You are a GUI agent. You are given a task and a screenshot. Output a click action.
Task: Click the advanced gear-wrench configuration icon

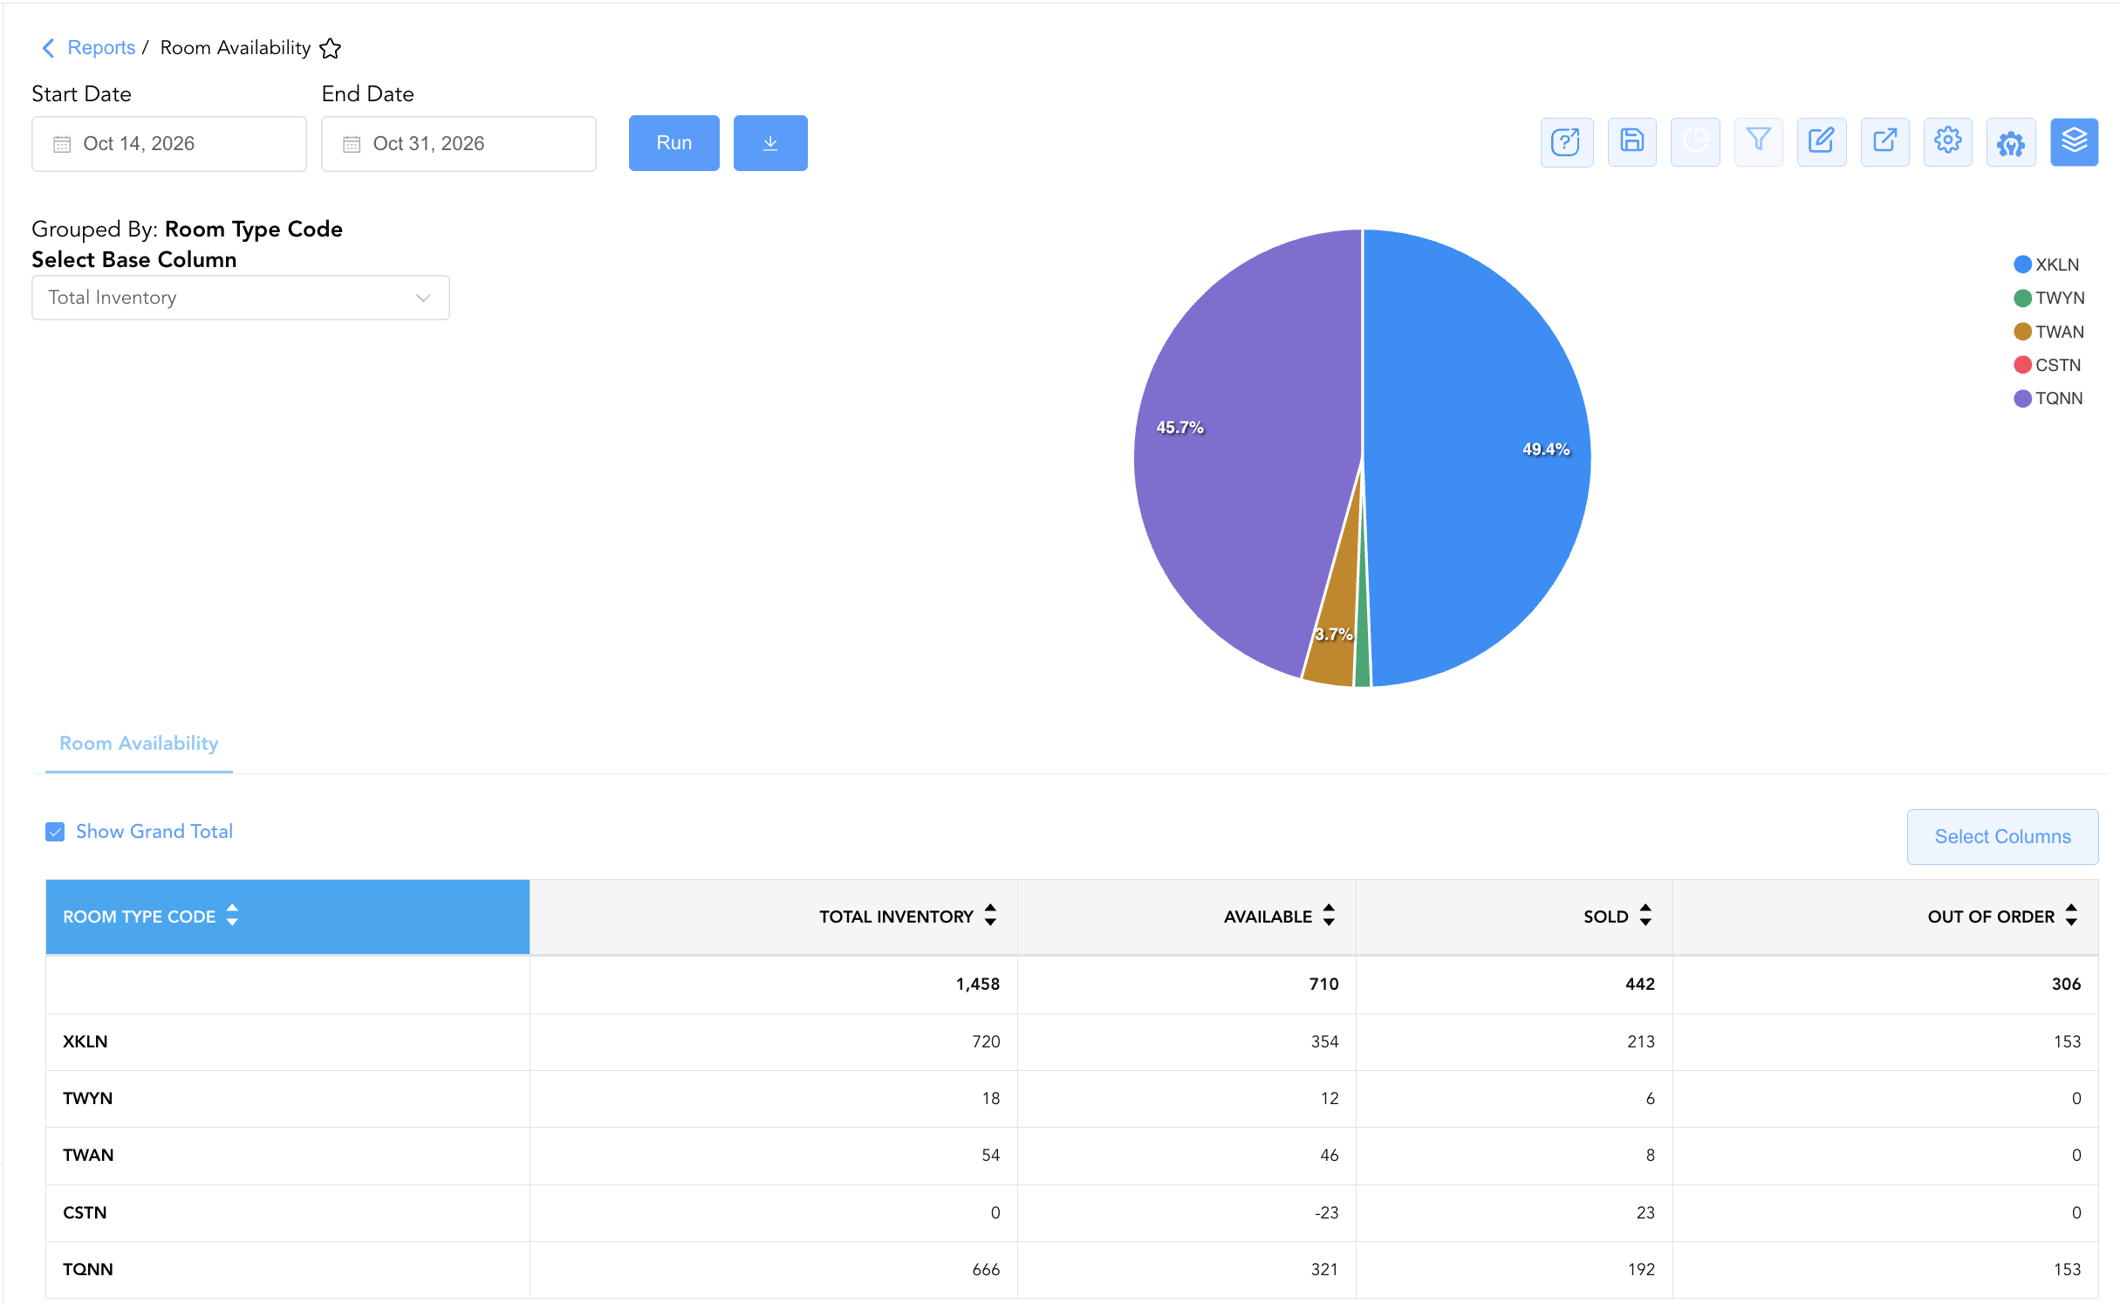[2011, 142]
